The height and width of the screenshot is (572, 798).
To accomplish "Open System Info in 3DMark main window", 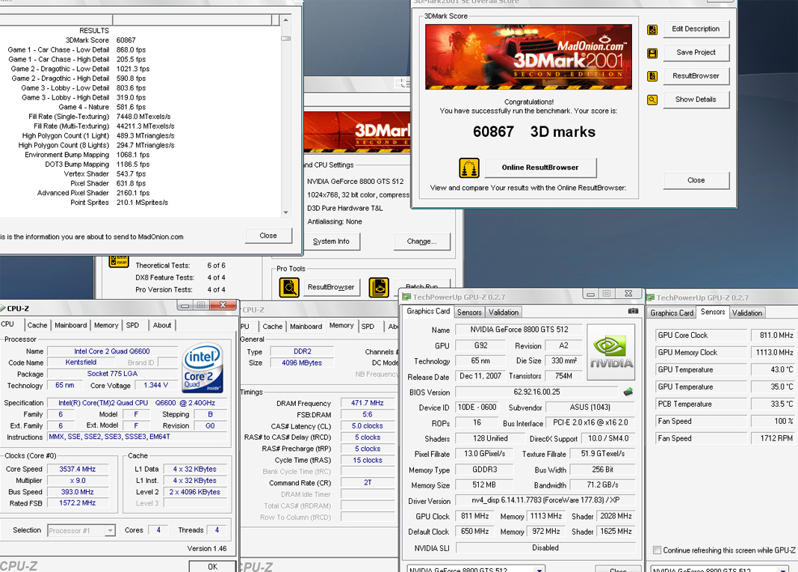I will coord(331,242).
